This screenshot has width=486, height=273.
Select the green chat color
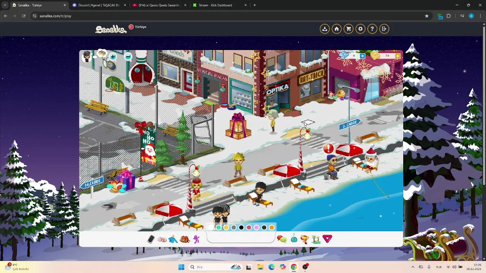219,227
